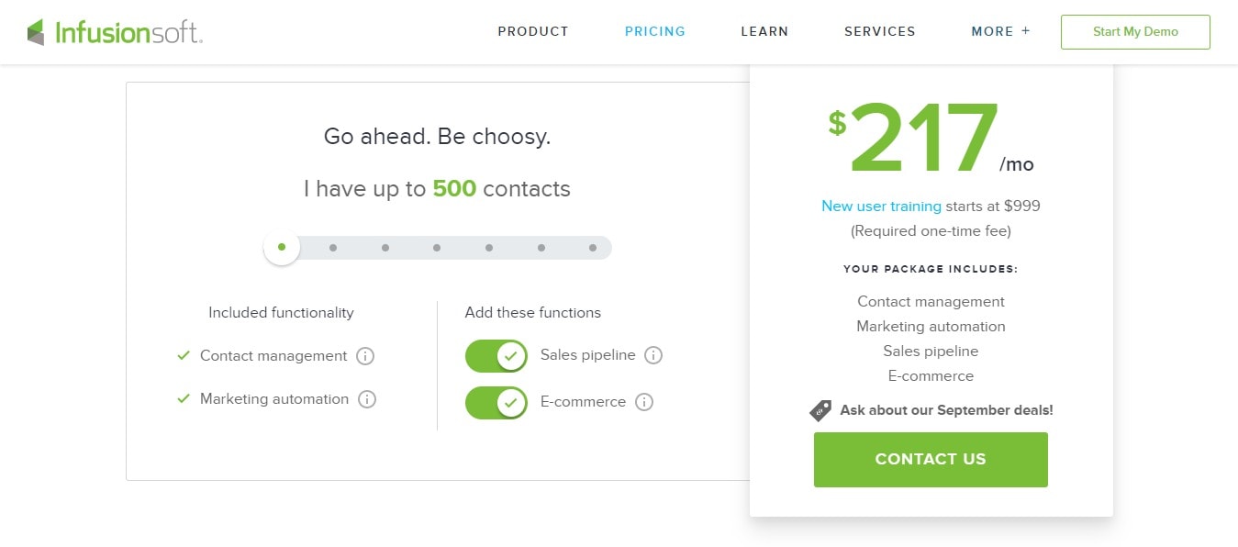The image size is (1238, 547).
Task: Open the SERVICES menu item
Action: 880,31
